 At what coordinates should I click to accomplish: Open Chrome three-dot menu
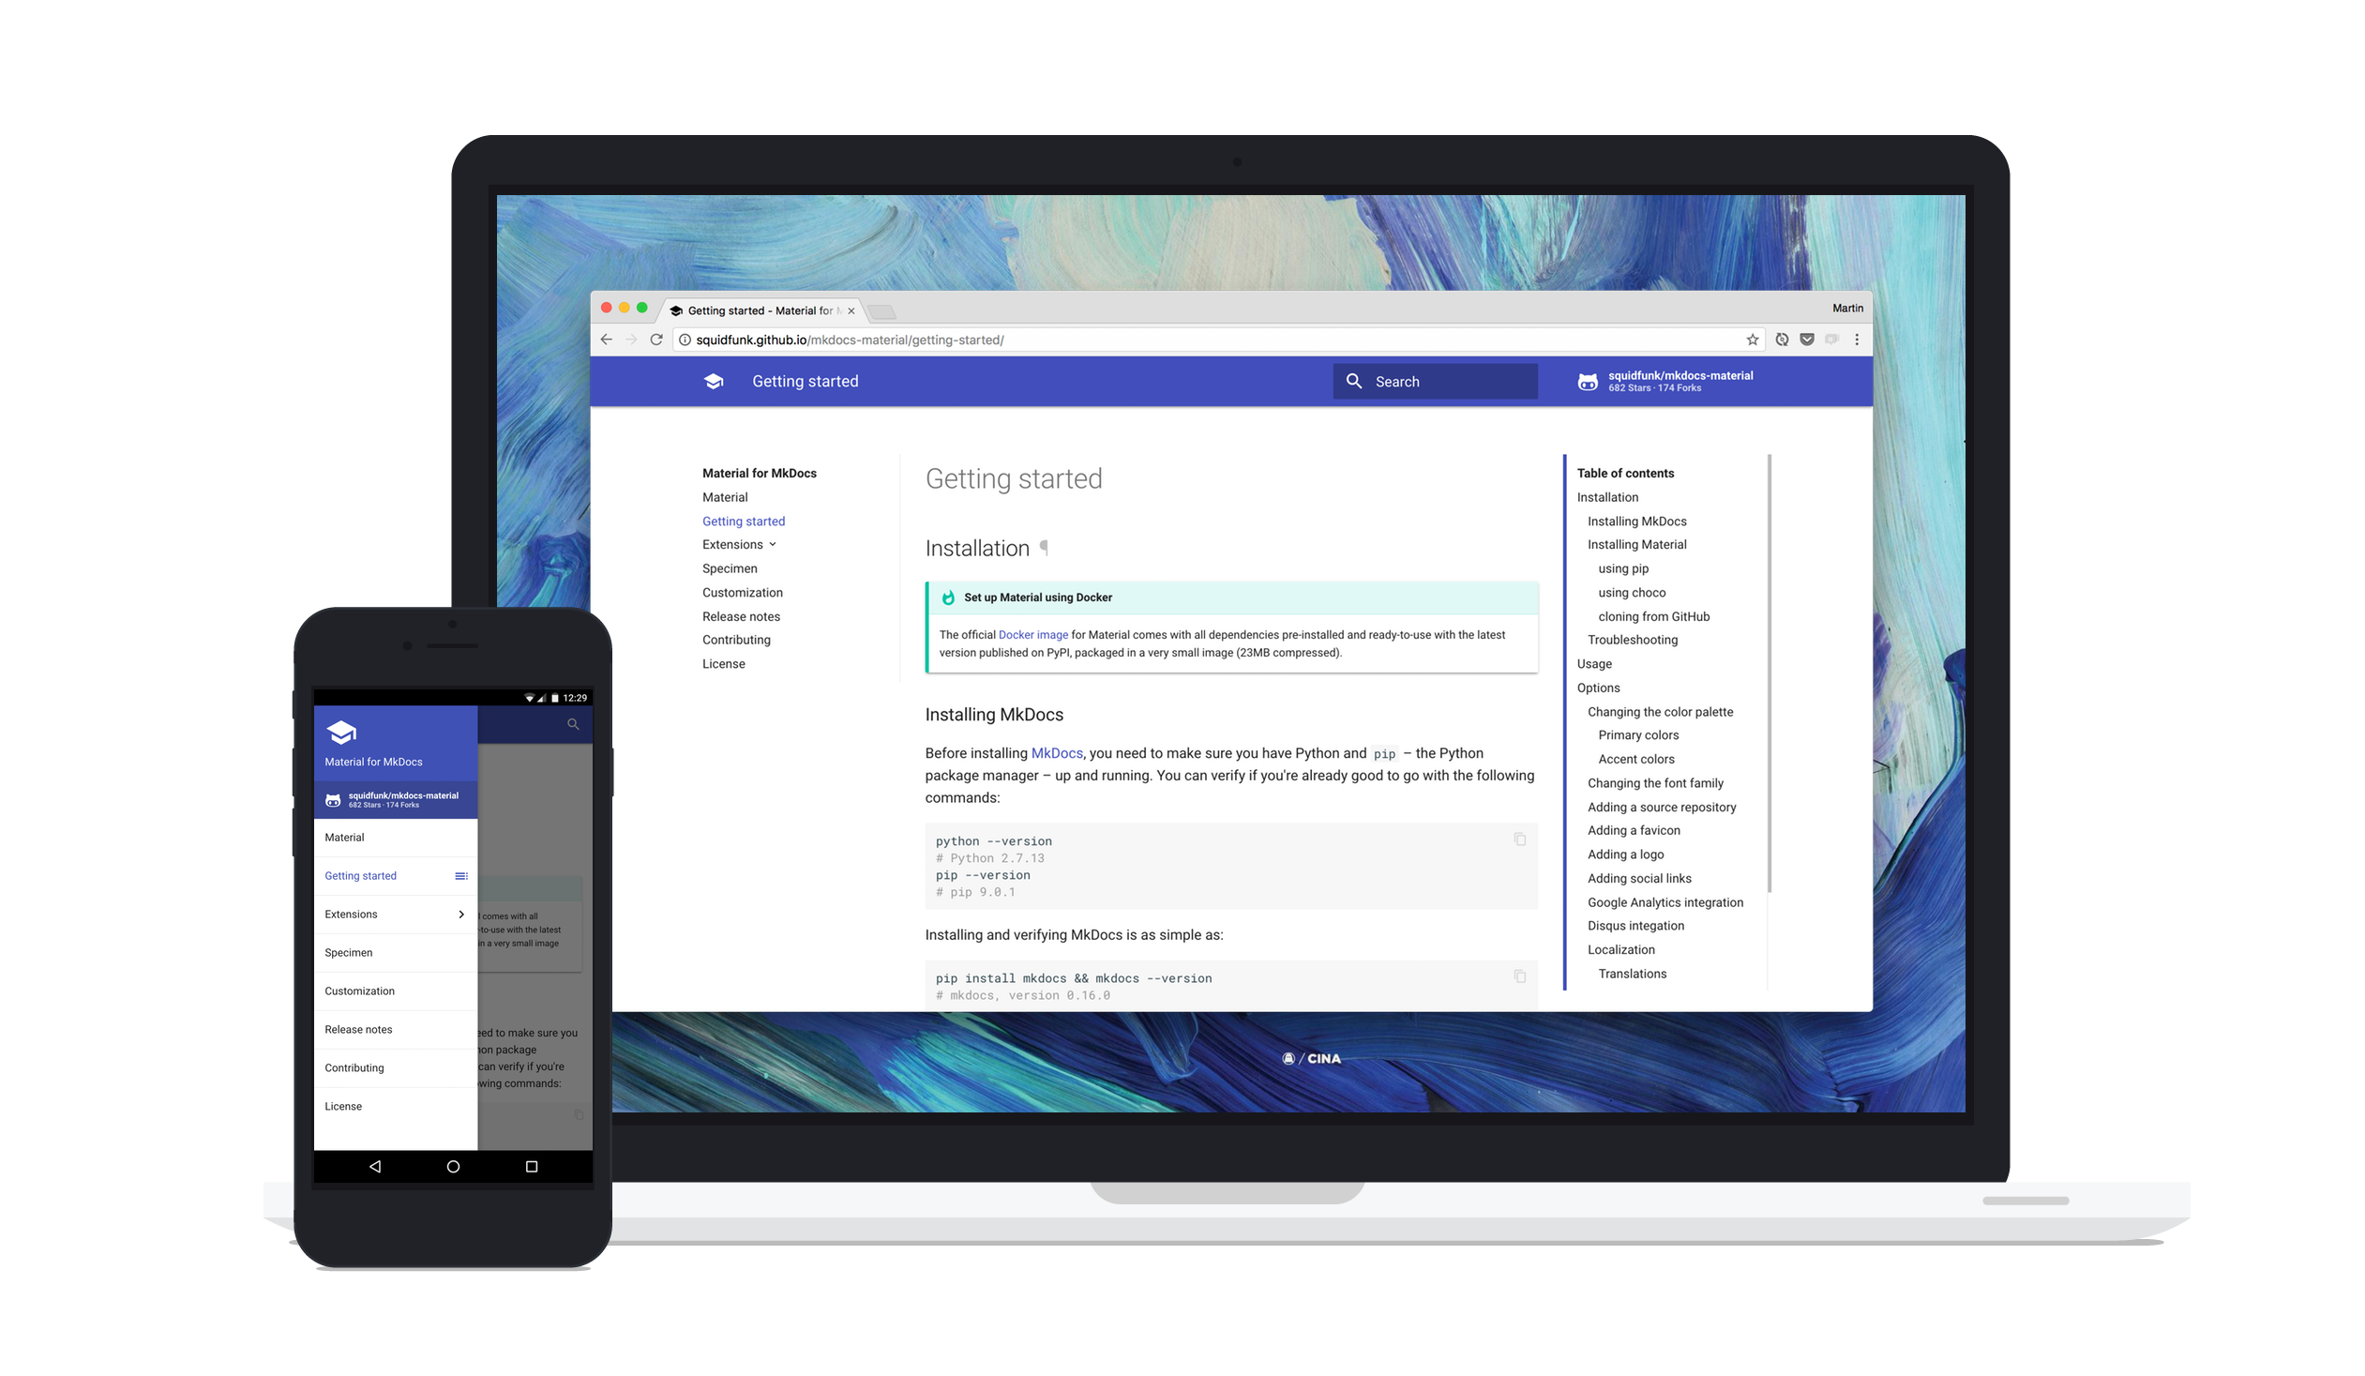[x=1857, y=340]
